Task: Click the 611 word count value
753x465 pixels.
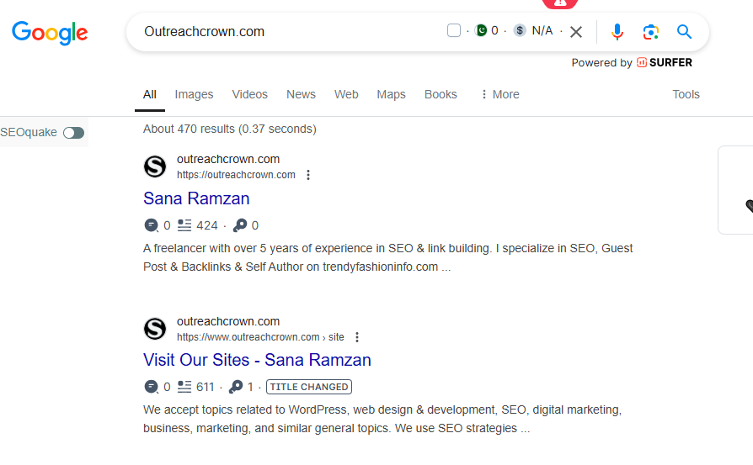Action: [205, 387]
